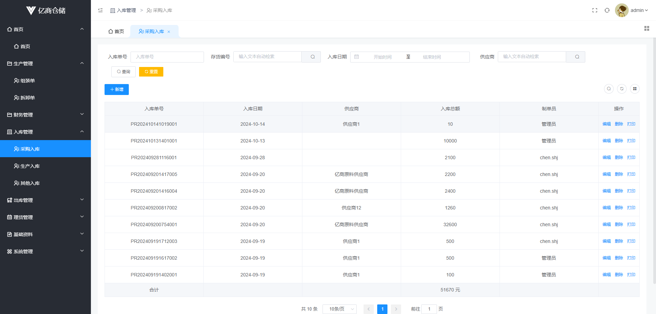Focus the 入库单号 input field

[x=167, y=57]
